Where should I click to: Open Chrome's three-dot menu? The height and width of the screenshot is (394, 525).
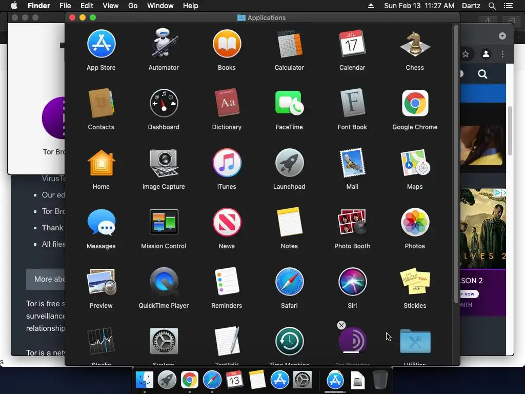click(502, 54)
